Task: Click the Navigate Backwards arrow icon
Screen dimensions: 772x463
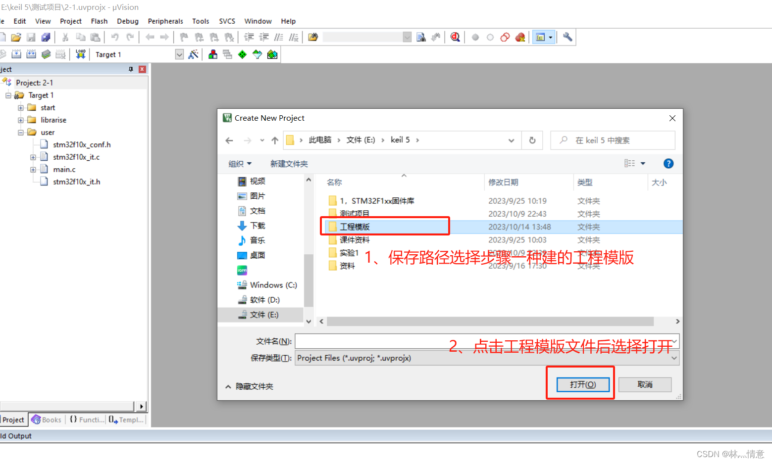Action: (150, 37)
